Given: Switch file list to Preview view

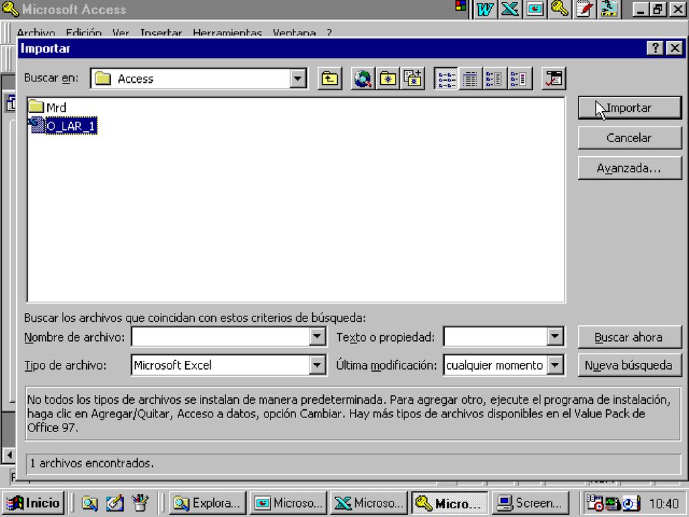Looking at the screenshot, I should tap(519, 79).
